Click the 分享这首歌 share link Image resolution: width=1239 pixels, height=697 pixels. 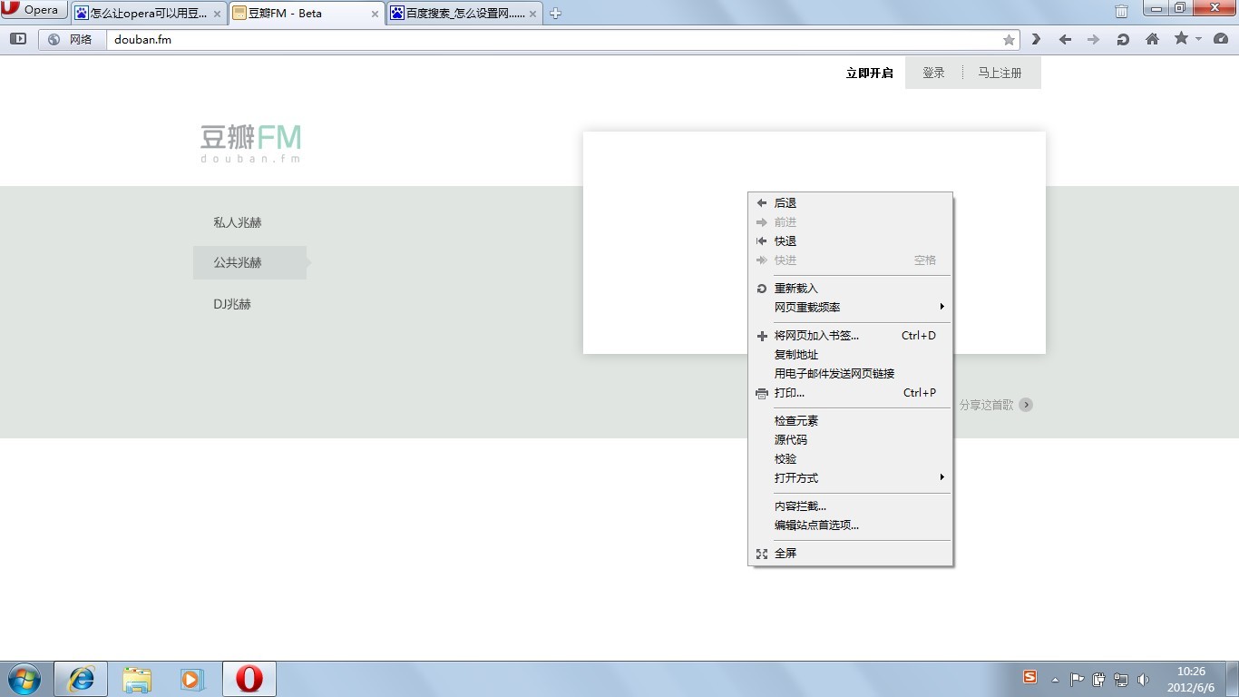point(986,405)
